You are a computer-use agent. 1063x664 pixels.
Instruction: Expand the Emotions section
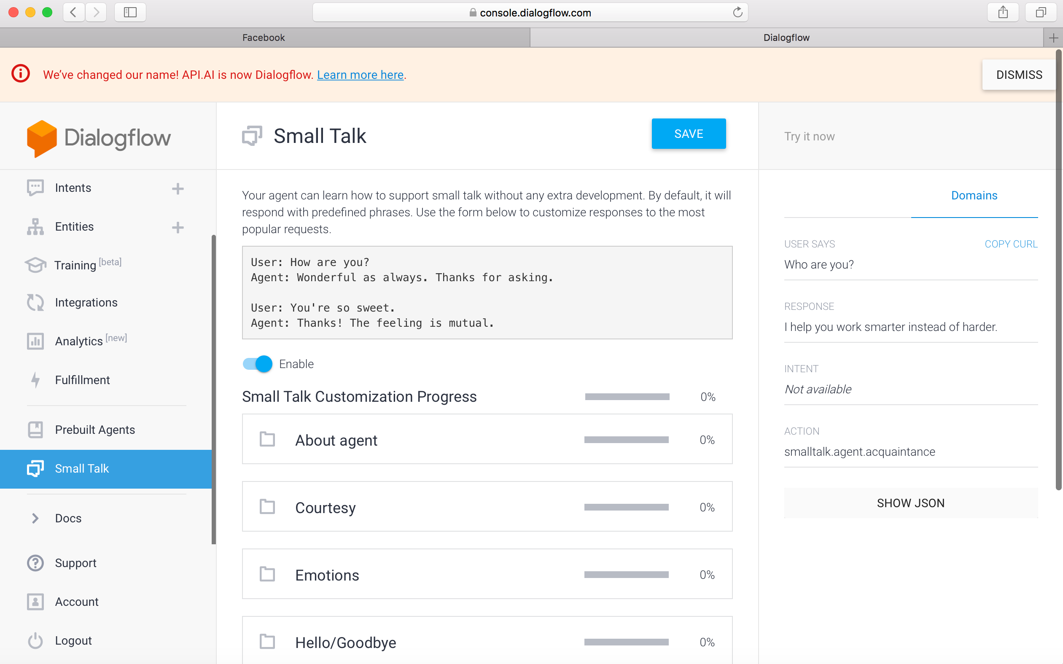point(487,574)
